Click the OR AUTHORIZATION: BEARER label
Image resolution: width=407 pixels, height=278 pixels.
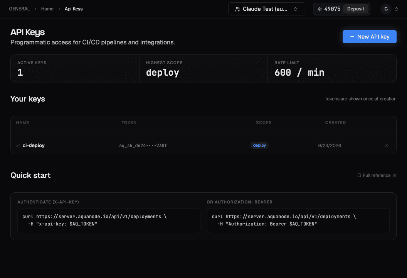[x=239, y=202]
